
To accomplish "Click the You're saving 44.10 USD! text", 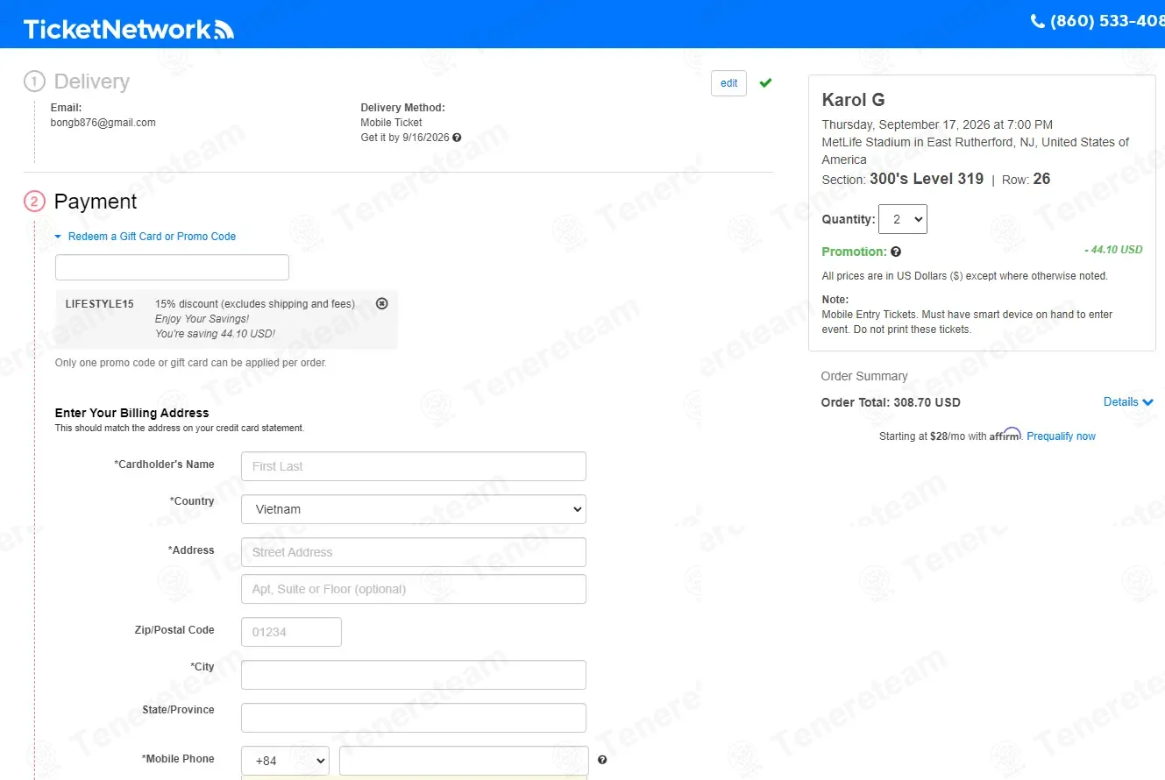I will (x=216, y=334).
